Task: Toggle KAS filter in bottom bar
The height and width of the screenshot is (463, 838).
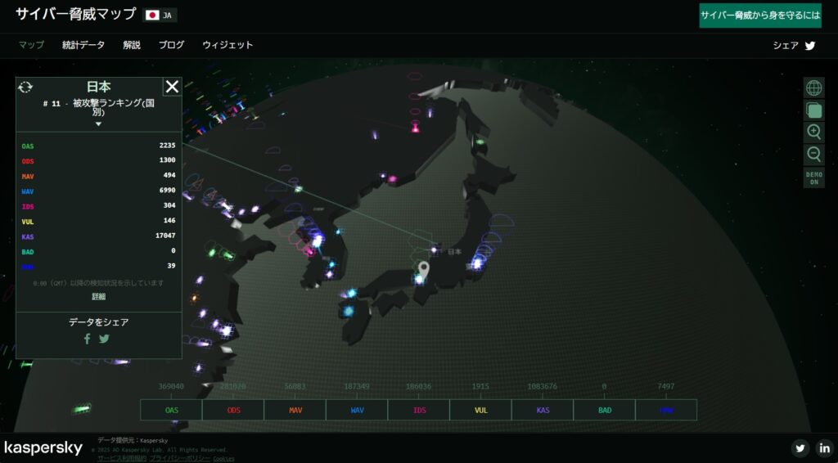Action: point(543,410)
